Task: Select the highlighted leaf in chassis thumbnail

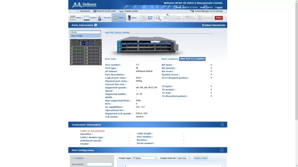Action: point(78,48)
